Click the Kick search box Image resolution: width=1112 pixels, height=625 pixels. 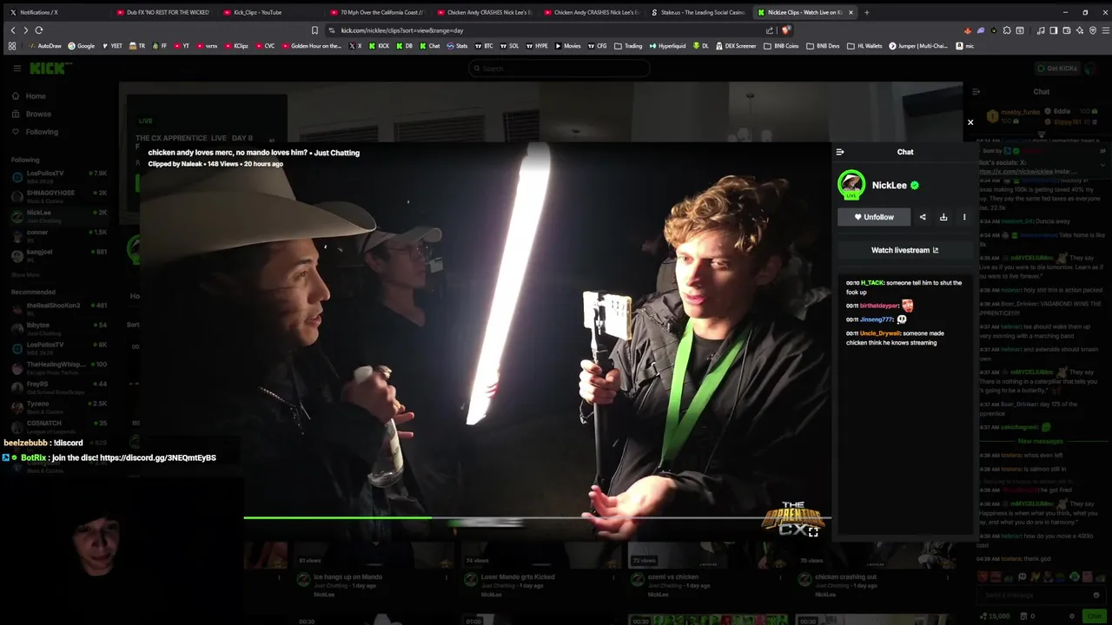click(559, 69)
